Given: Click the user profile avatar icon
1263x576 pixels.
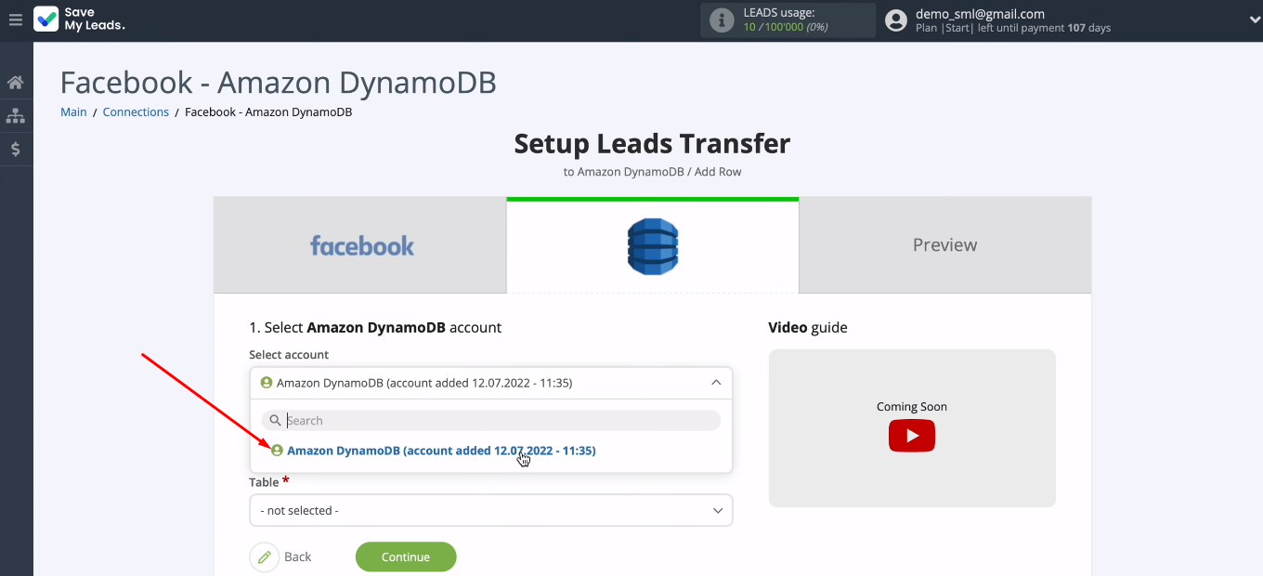Looking at the screenshot, I should point(895,20).
